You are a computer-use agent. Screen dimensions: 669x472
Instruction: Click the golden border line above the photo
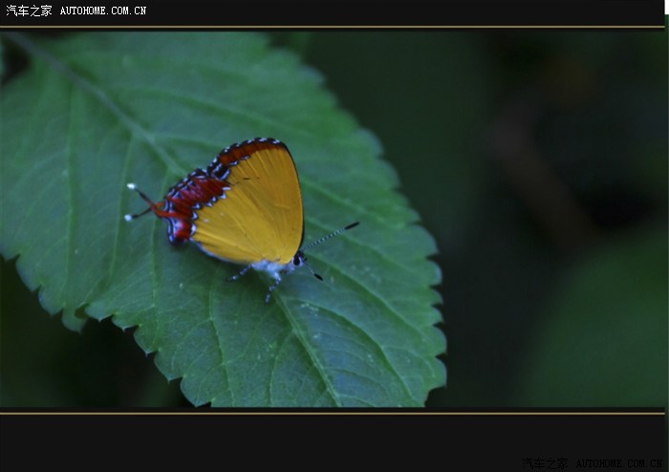[334, 27]
